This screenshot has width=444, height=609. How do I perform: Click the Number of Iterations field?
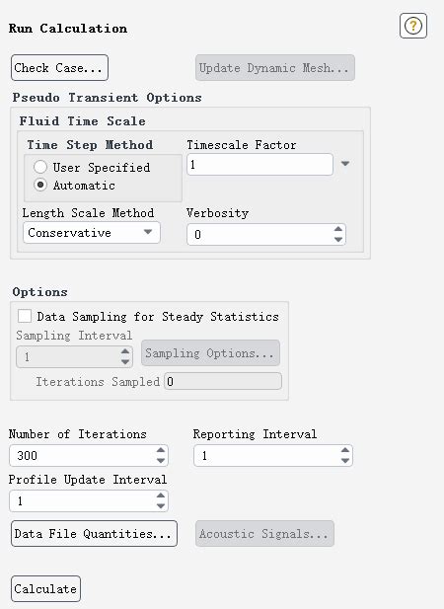[x=82, y=455]
